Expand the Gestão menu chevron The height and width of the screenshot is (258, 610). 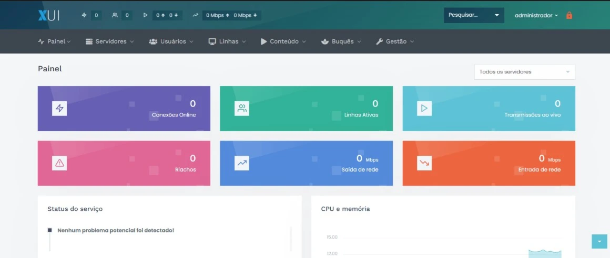coord(412,41)
